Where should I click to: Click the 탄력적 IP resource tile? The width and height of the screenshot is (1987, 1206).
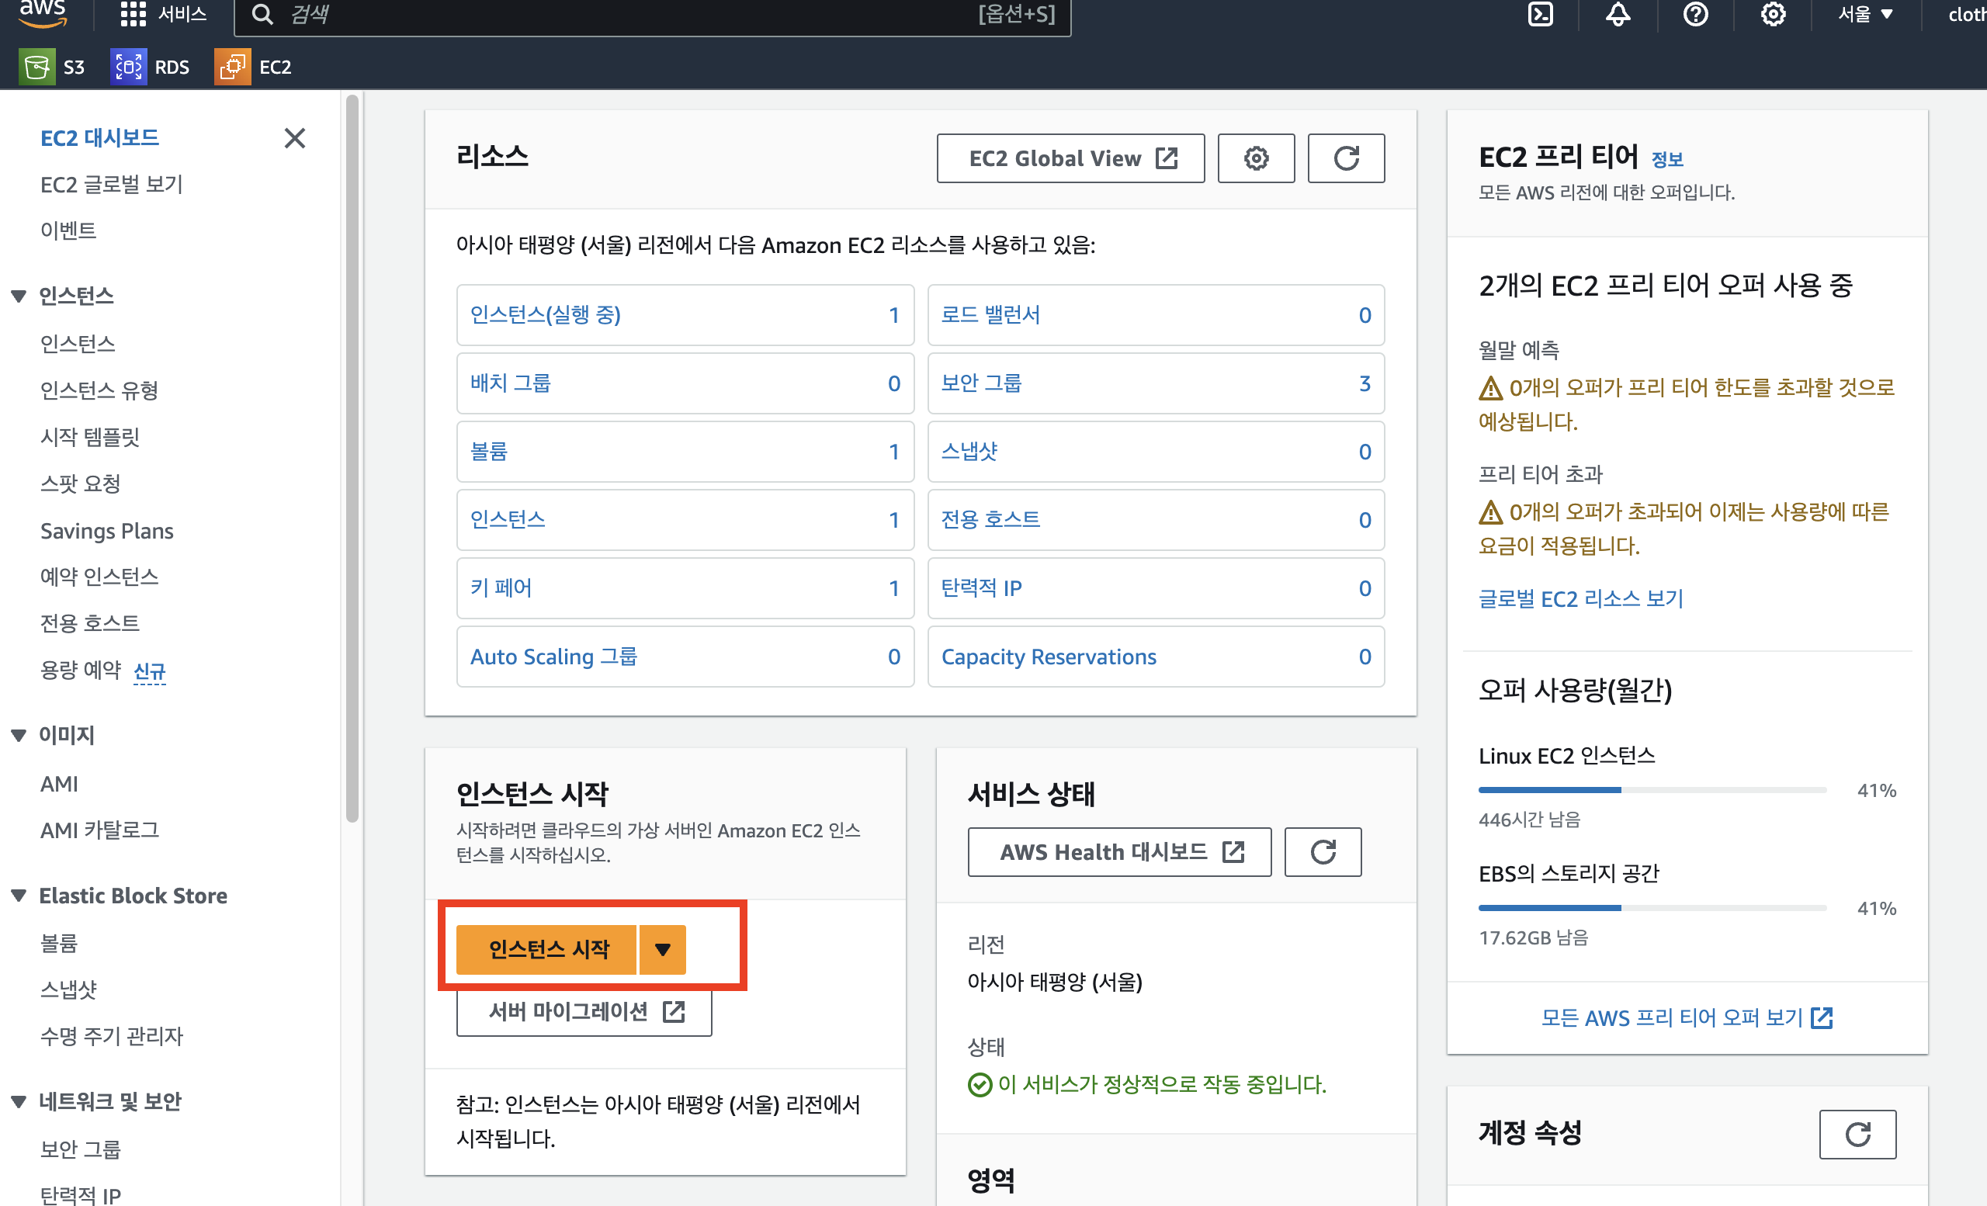[x=1156, y=587]
